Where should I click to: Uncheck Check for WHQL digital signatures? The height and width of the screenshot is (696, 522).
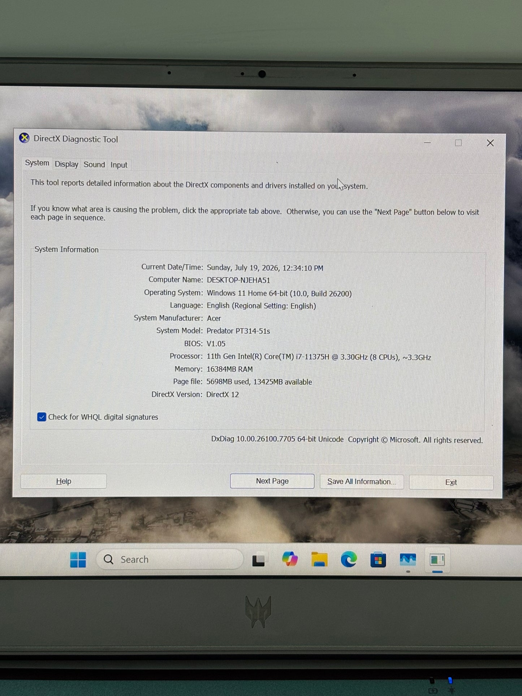pos(42,417)
